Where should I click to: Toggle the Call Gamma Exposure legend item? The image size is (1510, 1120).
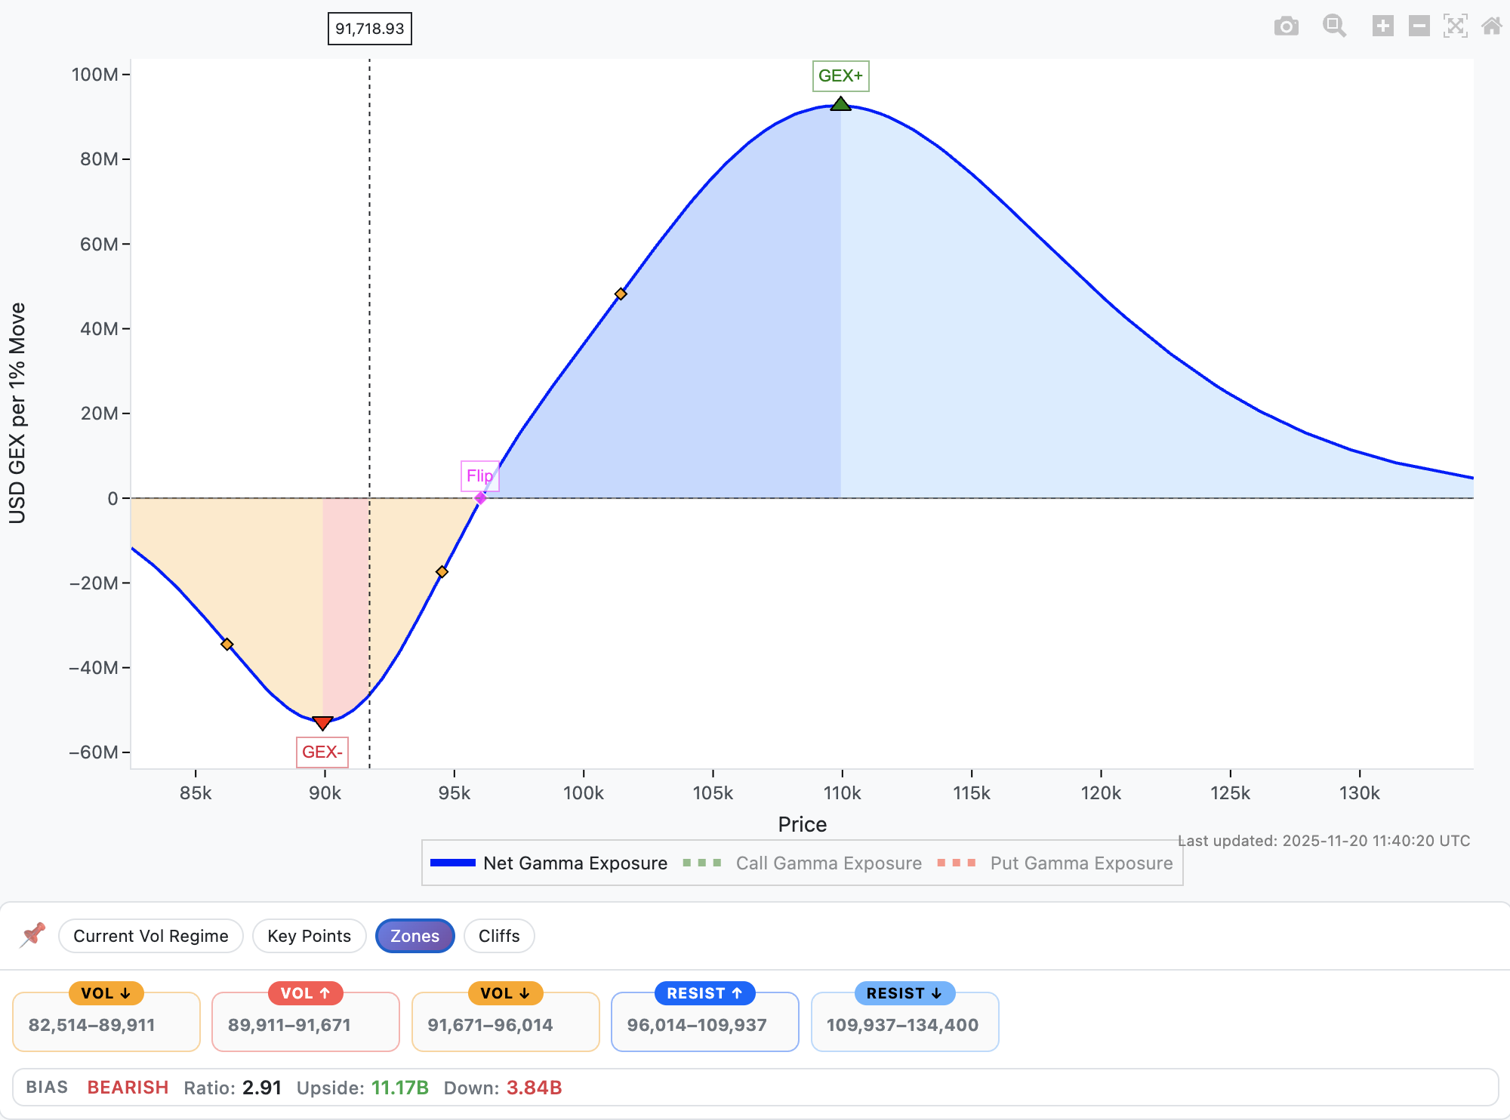tap(827, 863)
